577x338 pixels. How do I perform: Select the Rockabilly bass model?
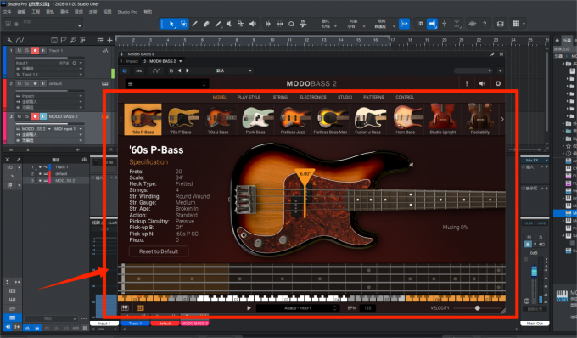point(480,119)
